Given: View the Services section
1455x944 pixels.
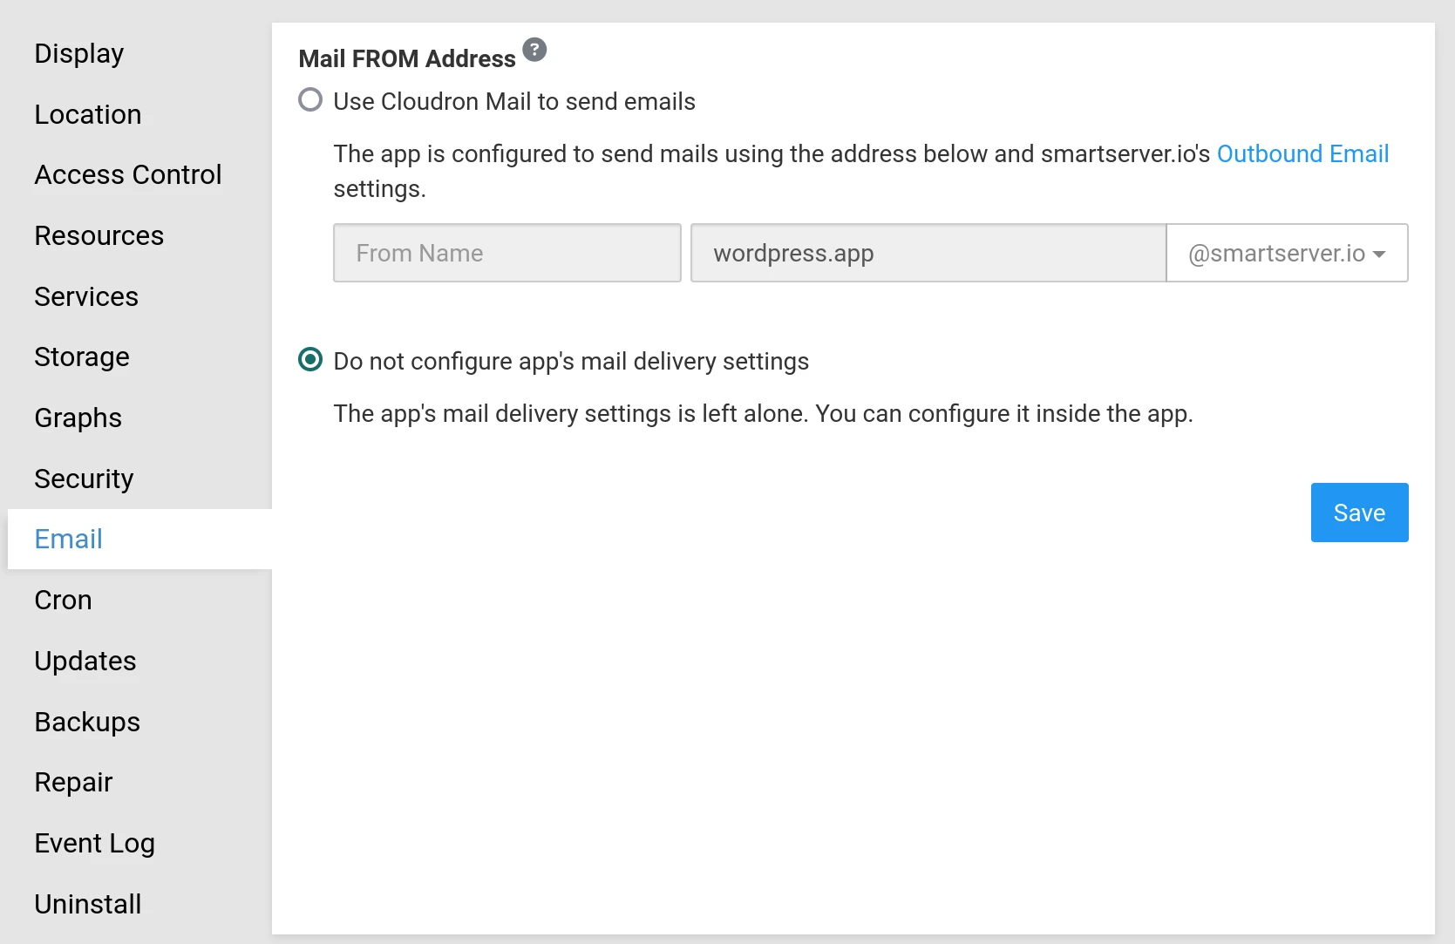Looking at the screenshot, I should point(86,296).
